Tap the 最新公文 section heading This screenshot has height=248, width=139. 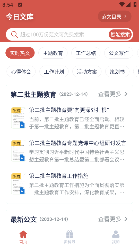click(24, 220)
